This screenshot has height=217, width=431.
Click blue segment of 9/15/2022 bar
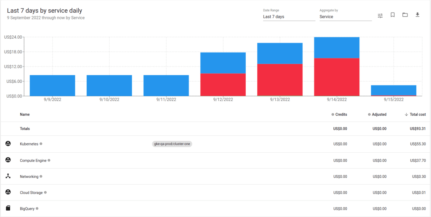394,90
